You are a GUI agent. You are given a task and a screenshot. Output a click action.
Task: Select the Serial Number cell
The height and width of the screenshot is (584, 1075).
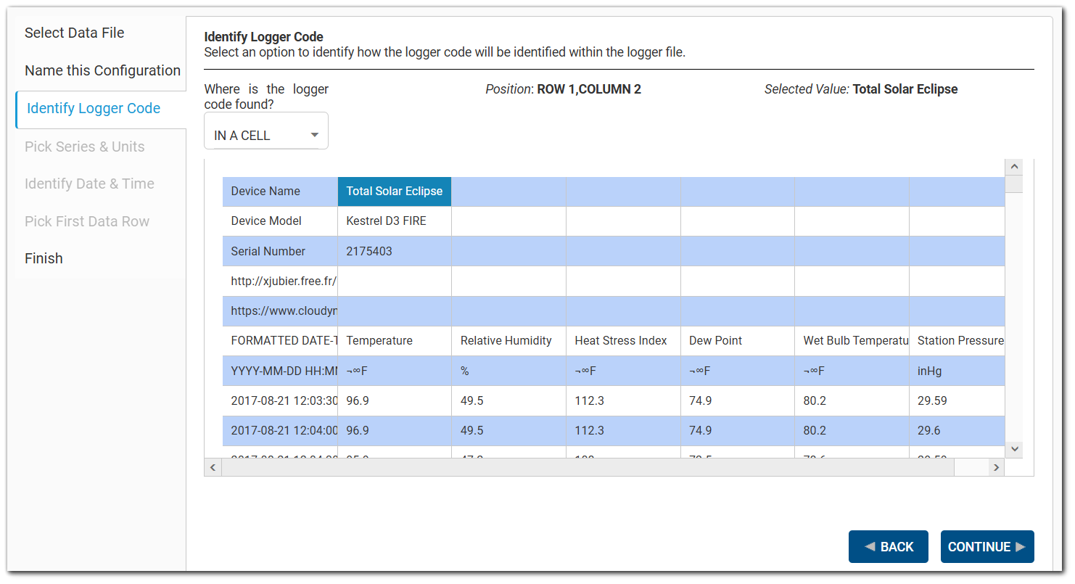click(280, 251)
